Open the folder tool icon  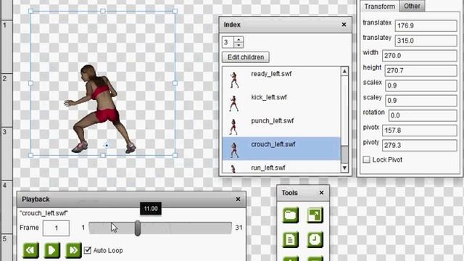[x=290, y=215]
